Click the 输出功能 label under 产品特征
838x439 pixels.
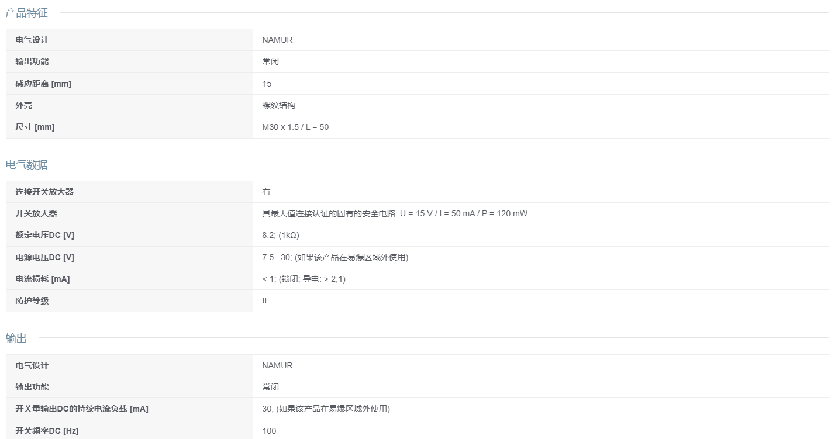pos(32,61)
